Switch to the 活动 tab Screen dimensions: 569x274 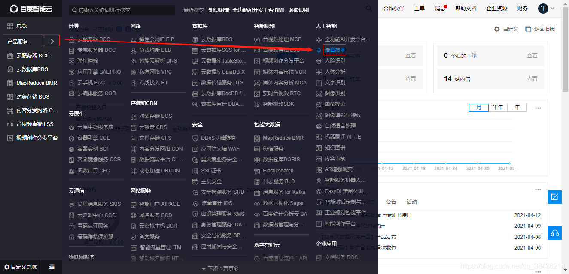click(411, 202)
